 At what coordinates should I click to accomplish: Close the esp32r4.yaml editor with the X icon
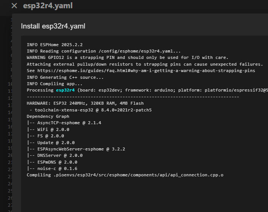pos(14,6)
